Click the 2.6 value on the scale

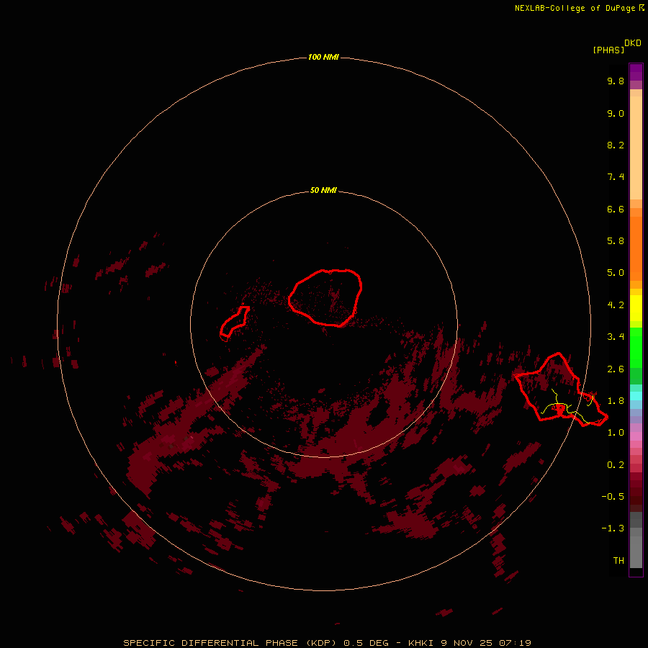616,369
